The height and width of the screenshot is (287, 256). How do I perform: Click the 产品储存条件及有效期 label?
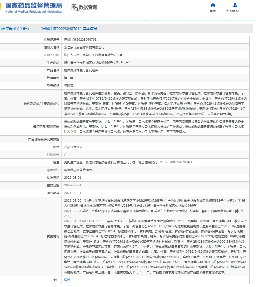[44, 139]
